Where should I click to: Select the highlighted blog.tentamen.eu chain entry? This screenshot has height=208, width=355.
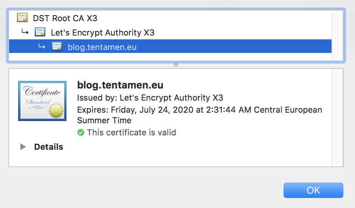point(170,46)
